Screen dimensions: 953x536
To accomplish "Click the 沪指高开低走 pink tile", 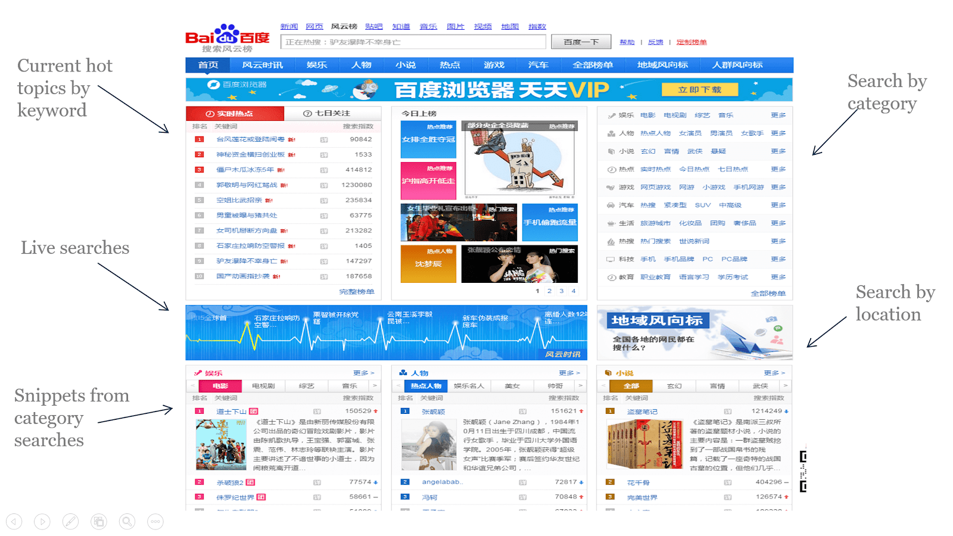I will [x=428, y=181].
